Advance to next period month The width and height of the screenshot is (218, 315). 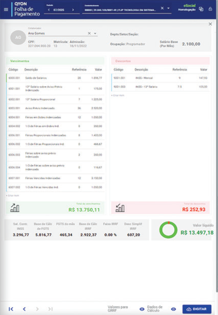(x=73, y=10)
